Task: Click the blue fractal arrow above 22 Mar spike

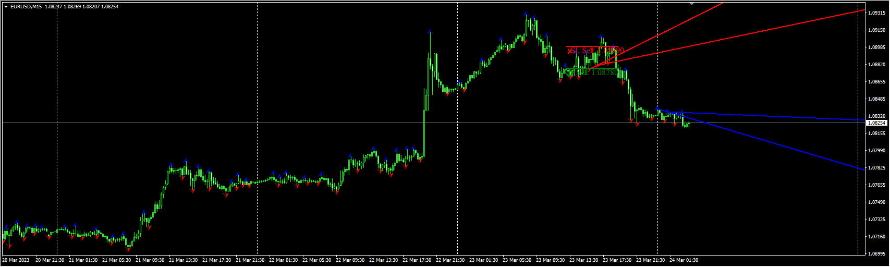Action: pos(430,31)
